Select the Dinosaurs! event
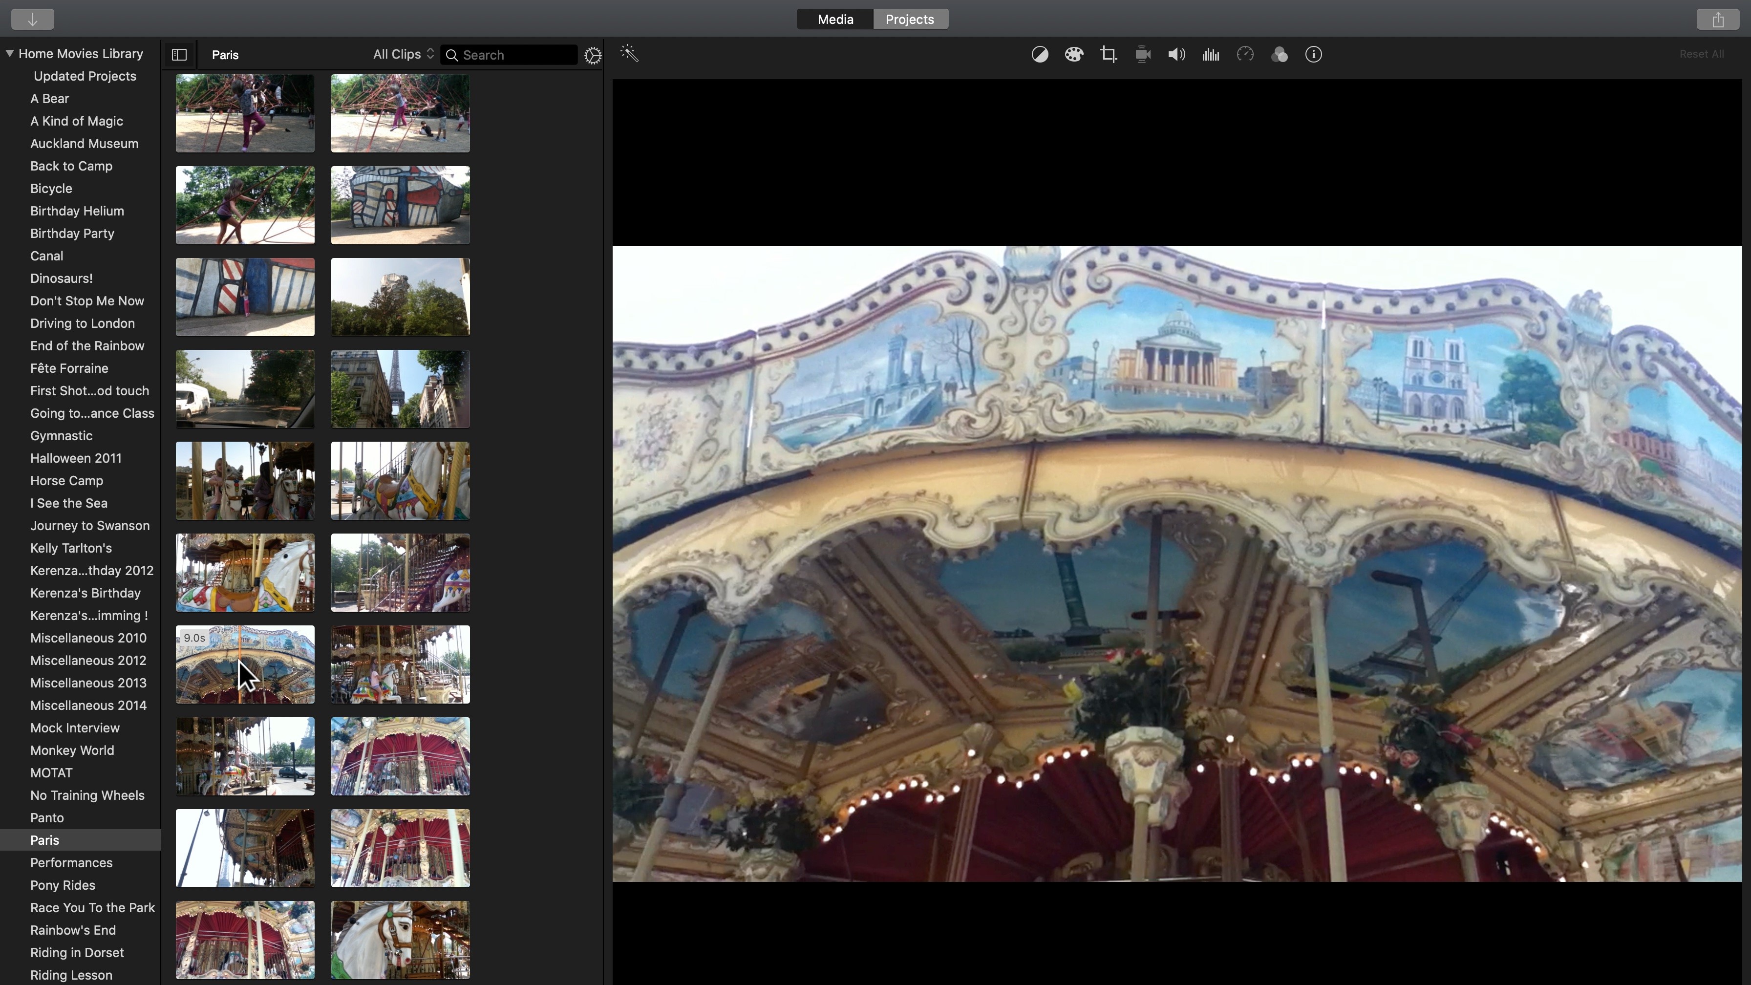The height and width of the screenshot is (985, 1751). (61, 278)
